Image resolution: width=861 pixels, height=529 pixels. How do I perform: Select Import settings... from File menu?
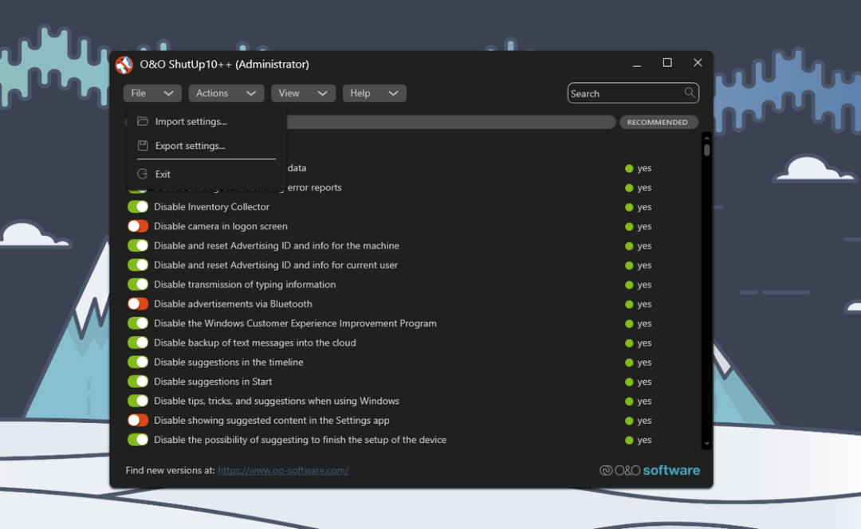(191, 122)
